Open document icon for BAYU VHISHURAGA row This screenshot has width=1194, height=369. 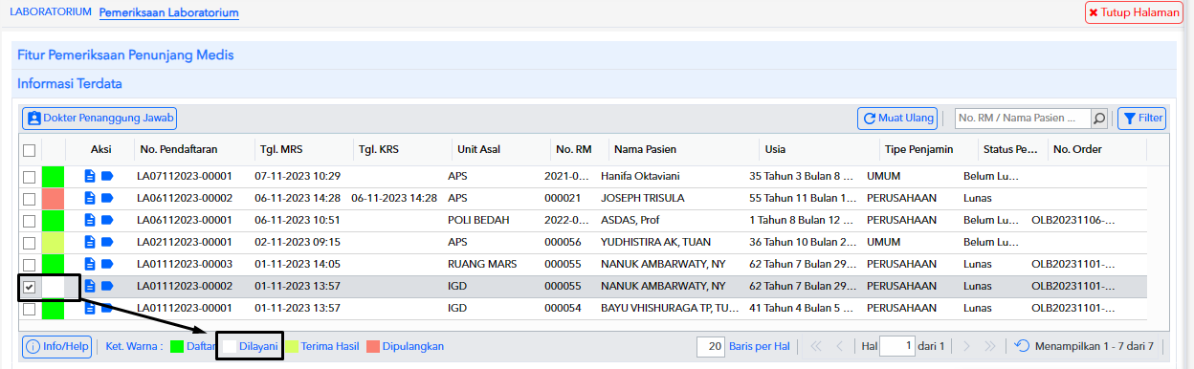(90, 308)
